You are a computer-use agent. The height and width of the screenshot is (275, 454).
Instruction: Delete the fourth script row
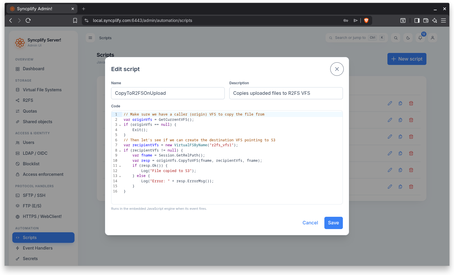(411, 153)
